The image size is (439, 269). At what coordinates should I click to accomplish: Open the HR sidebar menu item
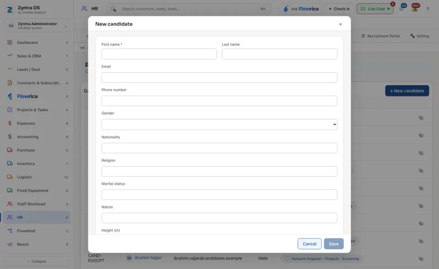tap(37, 217)
